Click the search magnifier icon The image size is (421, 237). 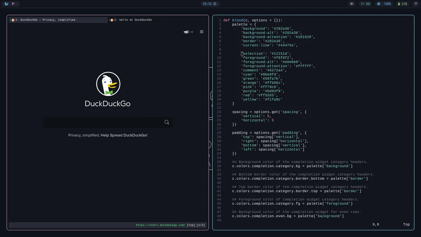pos(166,122)
